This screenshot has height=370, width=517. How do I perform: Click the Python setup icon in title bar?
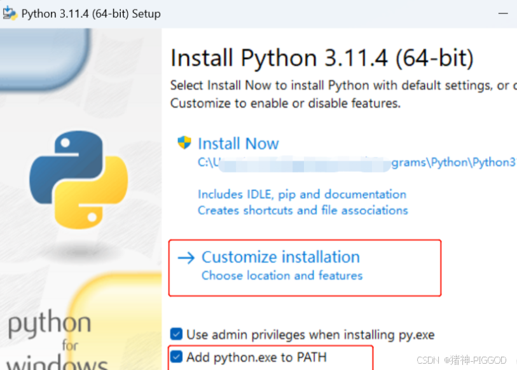pos(10,13)
